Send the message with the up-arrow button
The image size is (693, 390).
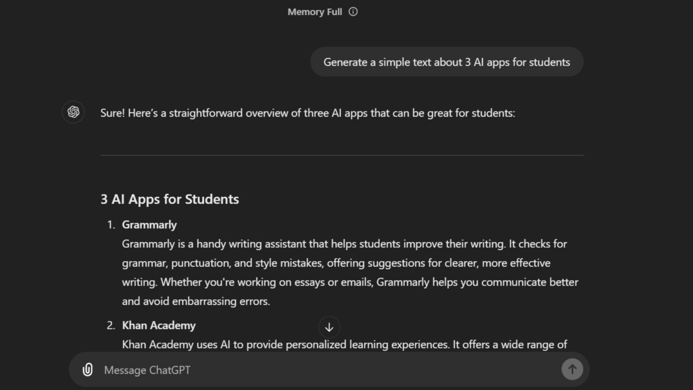[572, 369]
